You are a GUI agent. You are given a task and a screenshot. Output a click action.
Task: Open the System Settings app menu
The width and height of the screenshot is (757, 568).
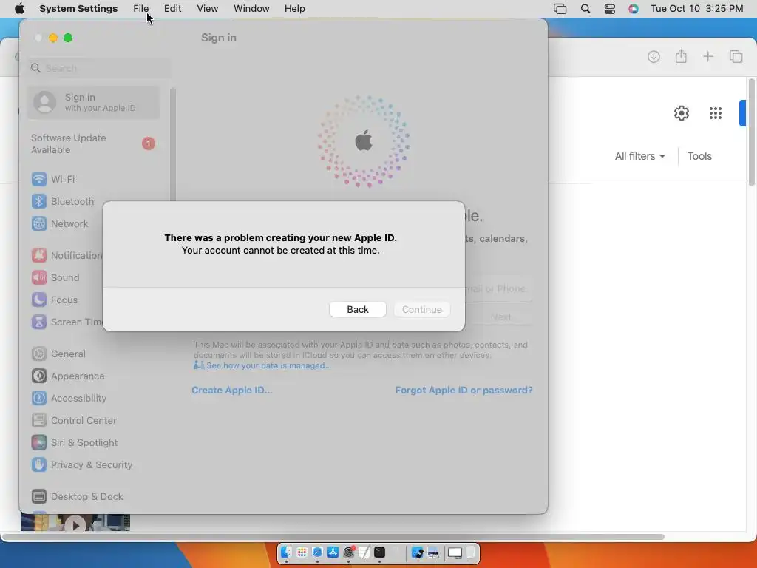point(78,9)
